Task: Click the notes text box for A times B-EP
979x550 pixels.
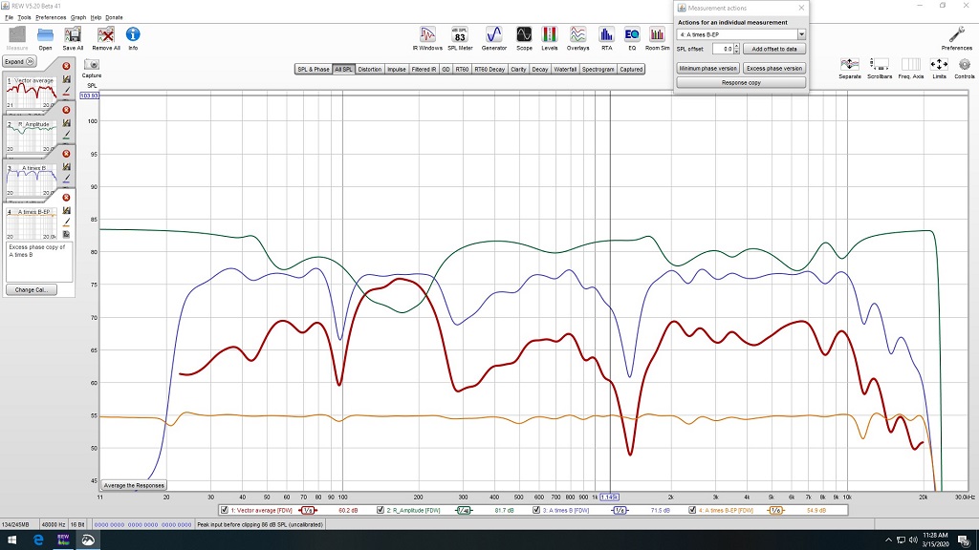Action: pyautogui.click(x=39, y=262)
